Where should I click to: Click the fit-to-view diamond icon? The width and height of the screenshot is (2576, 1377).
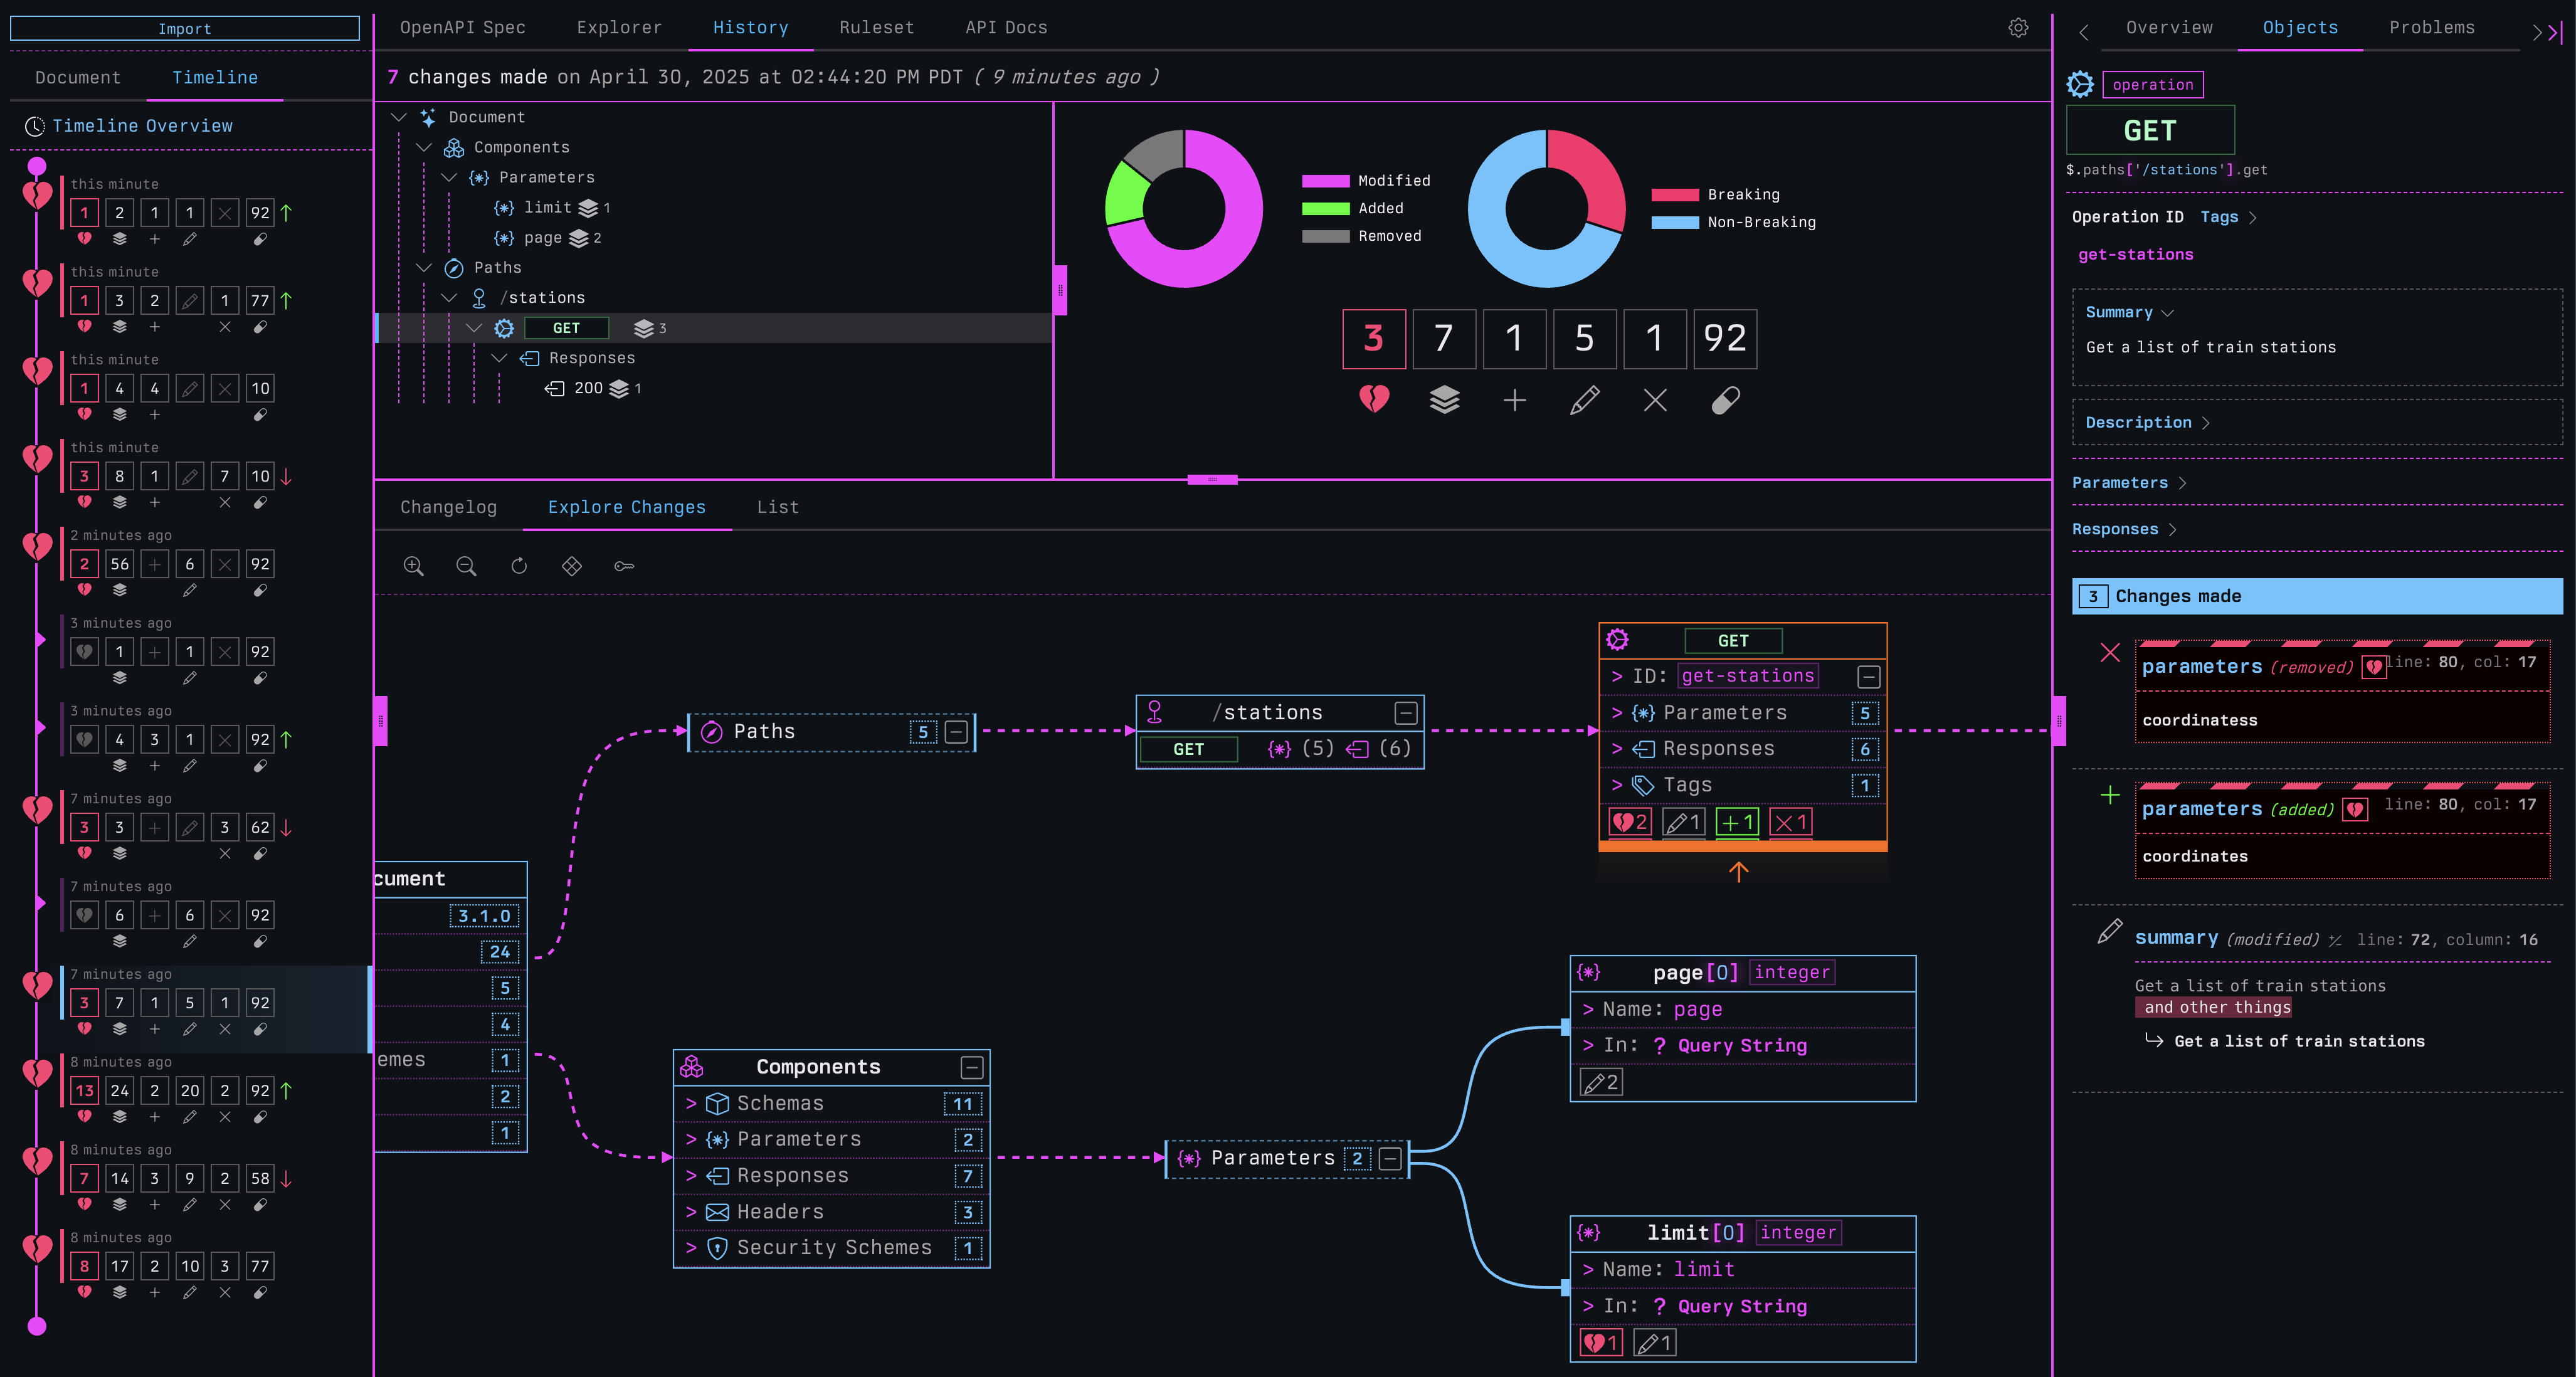pos(572,566)
